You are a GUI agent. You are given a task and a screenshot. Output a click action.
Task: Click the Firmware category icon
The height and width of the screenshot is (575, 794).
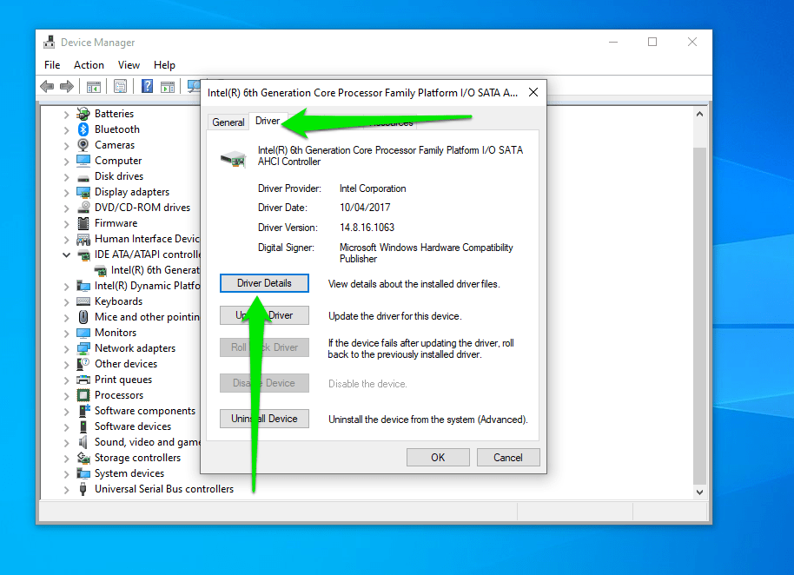point(83,223)
